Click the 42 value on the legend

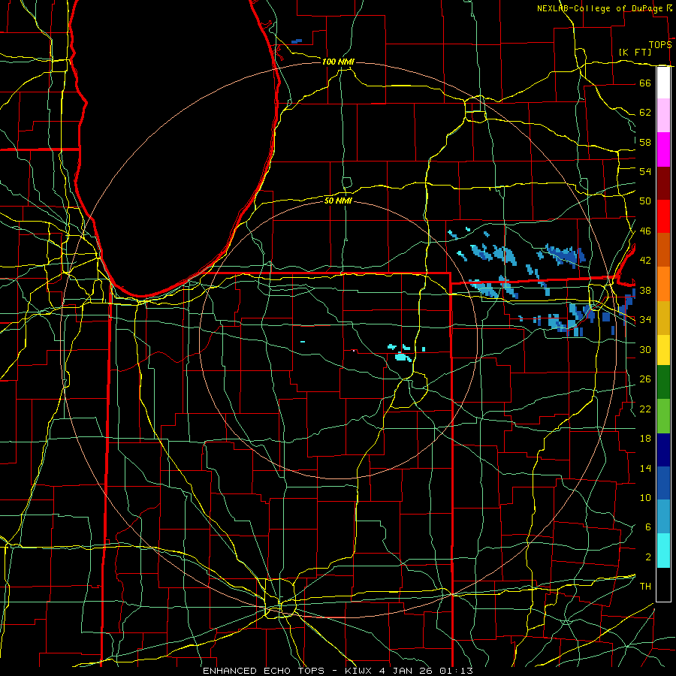(x=645, y=260)
